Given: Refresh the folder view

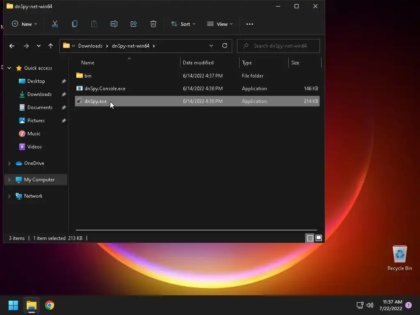Looking at the screenshot, I should point(225,46).
